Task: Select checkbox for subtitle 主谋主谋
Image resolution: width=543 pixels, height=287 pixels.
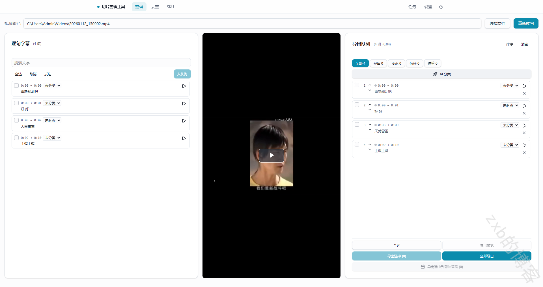Action: 16,138
